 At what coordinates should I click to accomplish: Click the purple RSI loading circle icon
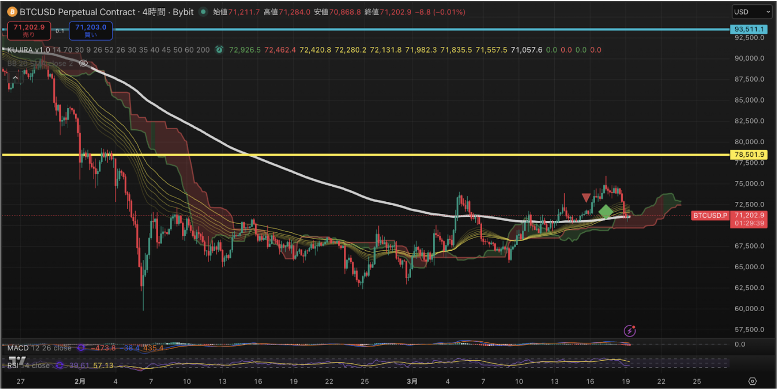click(59, 365)
